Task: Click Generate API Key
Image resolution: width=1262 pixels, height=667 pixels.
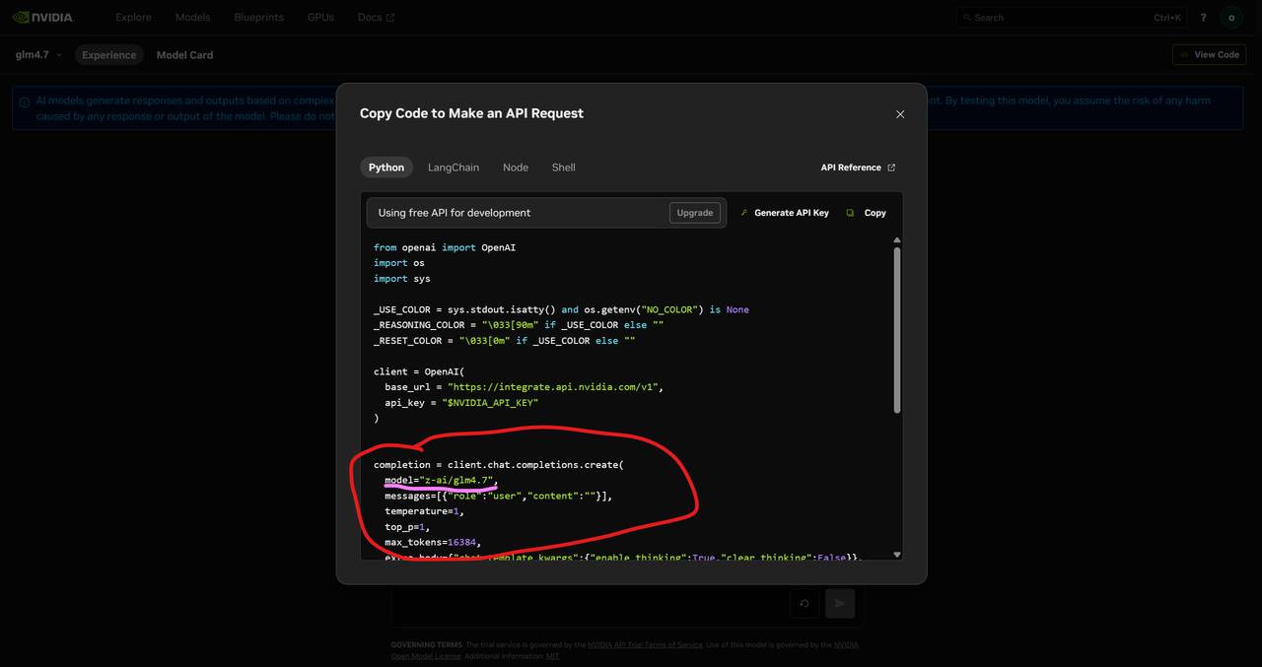Action: point(785,213)
